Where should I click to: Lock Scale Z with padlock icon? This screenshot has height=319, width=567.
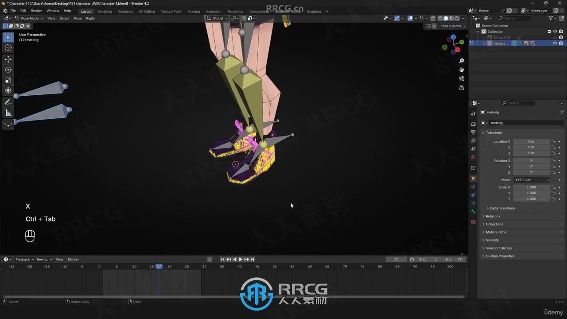pos(553,199)
